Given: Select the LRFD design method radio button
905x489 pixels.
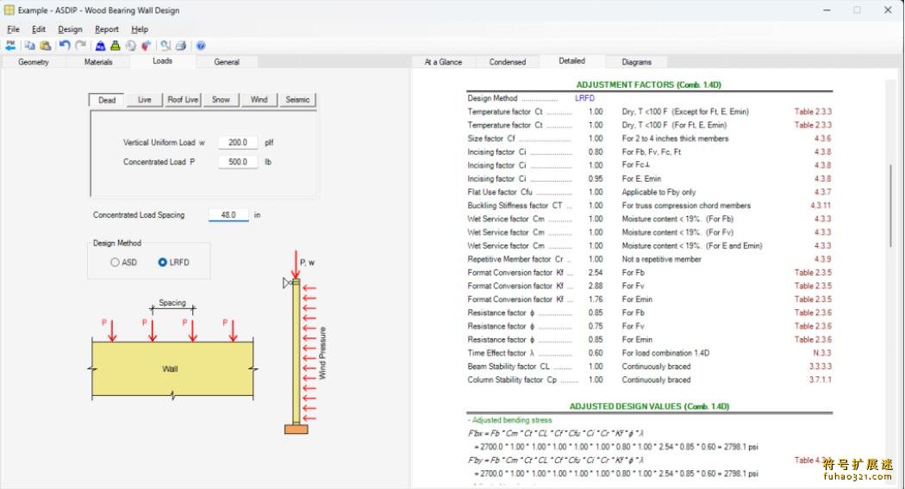Looking at the screenshot, I should tap(163, 263).
